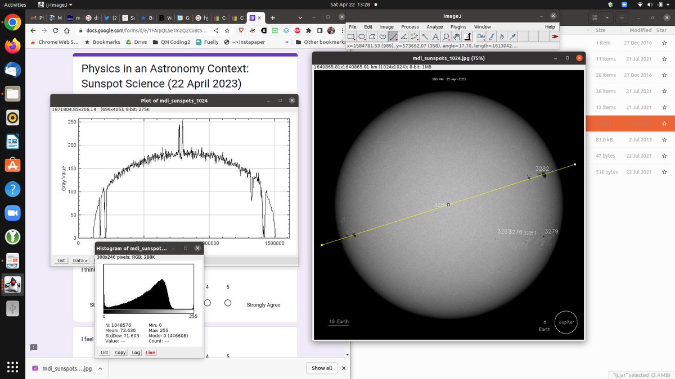Expand the mdi_sunspots download item chevron

point(100,368)
